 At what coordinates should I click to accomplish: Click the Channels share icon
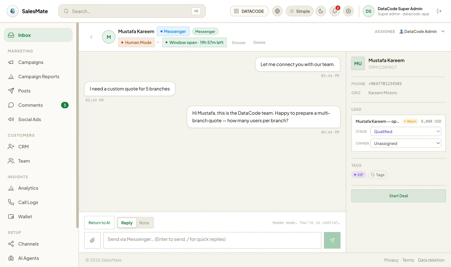click(x=11, y=244)
